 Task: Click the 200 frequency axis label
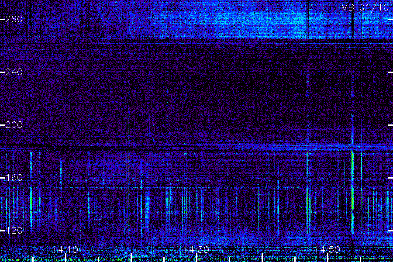click(14, 125)
